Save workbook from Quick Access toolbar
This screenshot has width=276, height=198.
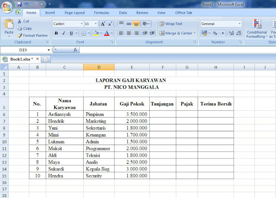click(19, 4)
